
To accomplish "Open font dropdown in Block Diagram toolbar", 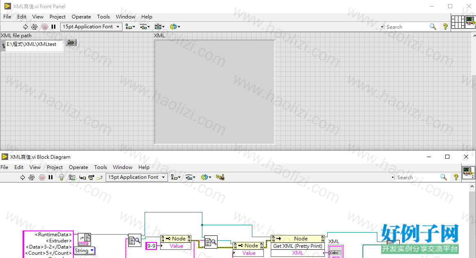I will pyautogui.click(x=136, y=177).
